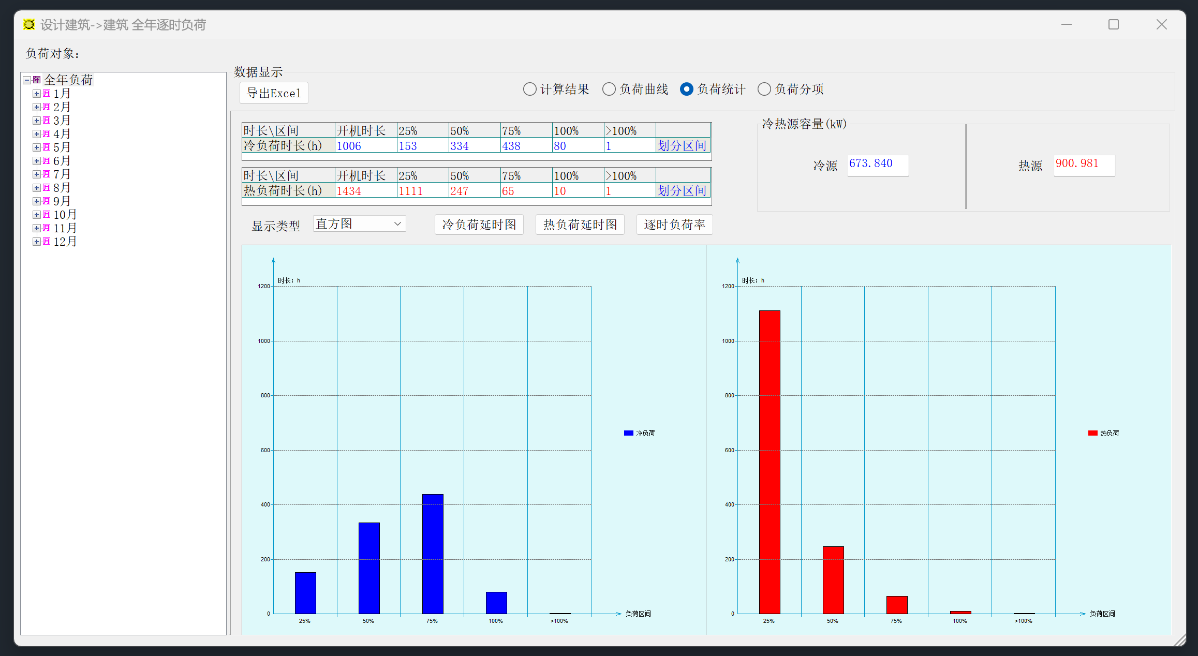This screenshot has width=1198, height=656.
Task: Select 6月 in the load tree
Action: point(62,161)
